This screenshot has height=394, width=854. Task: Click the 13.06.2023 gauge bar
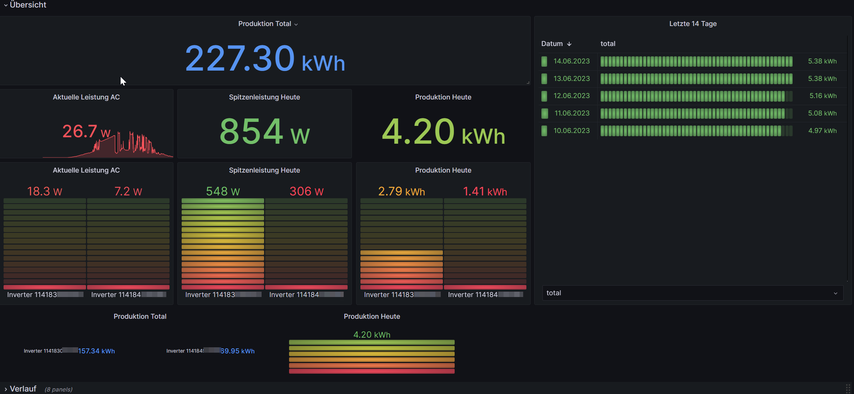696,79
